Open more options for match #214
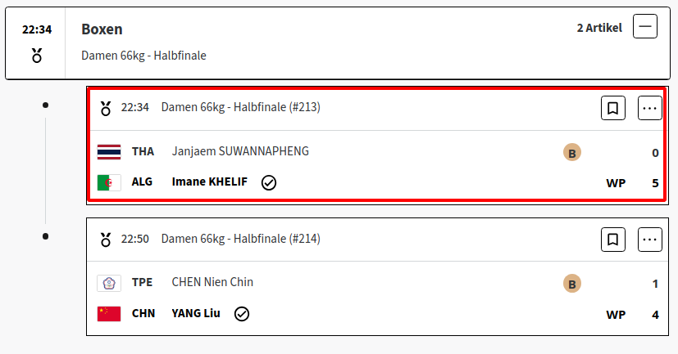The height and width of the screenshot is (354, 678). (x=649, y=240)
